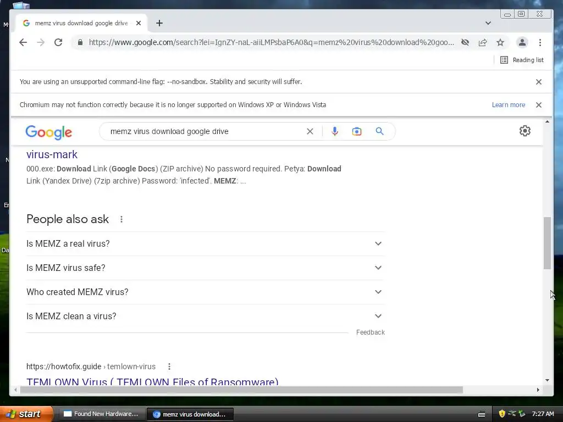This screenshot has height=422, width=563.
Task: Open the virus-mark search result
Action: (x=52, y=154)
